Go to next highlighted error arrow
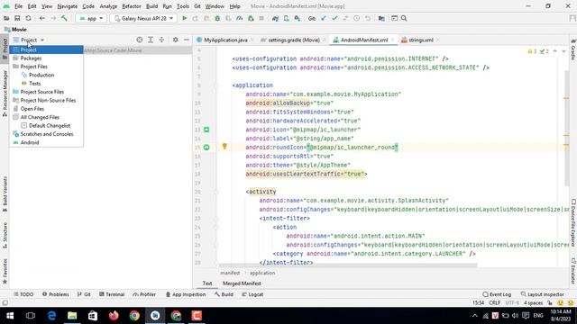The image size is (577, 324). (563, 51)
